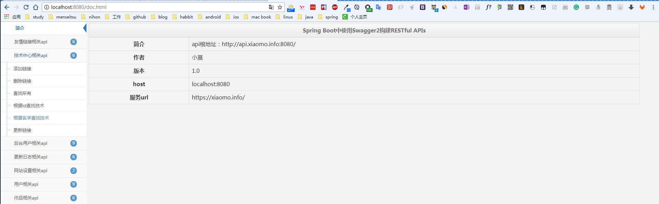The image size is (659, 204).
Task: Open the browser home page icon
Action: click(x=36, y=7)
